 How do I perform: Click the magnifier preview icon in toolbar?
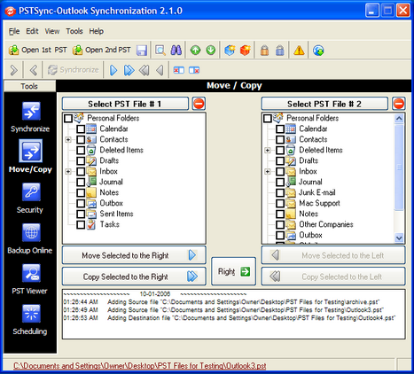point(160,51)
